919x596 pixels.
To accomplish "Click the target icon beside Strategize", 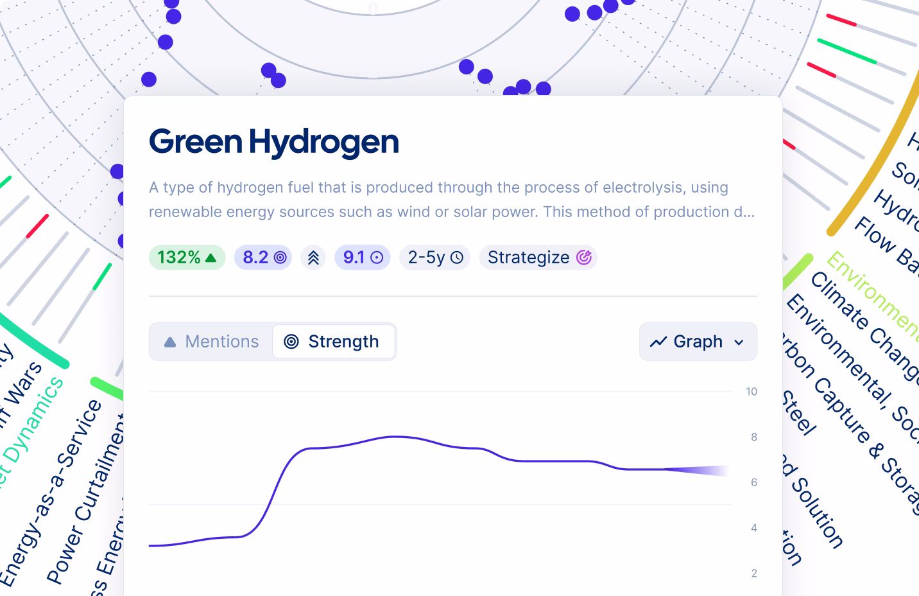I will click(x=584, y=258).
